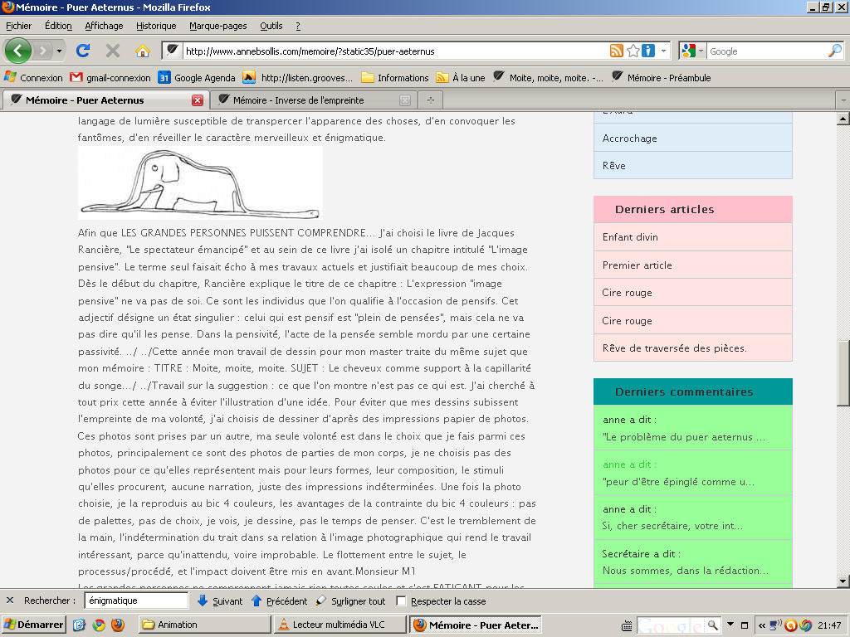
Task: Toggle Respecter la casse checkbox
Action: (x=401, y=601)
